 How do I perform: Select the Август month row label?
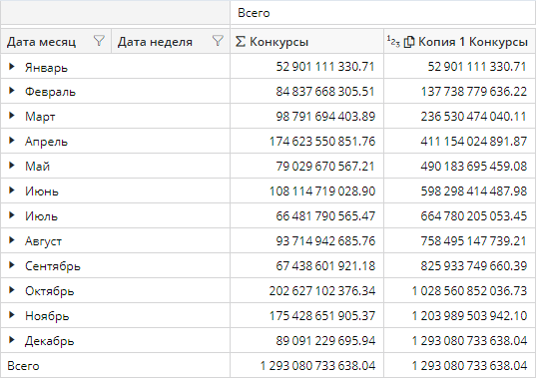click(x=43, y=241)
